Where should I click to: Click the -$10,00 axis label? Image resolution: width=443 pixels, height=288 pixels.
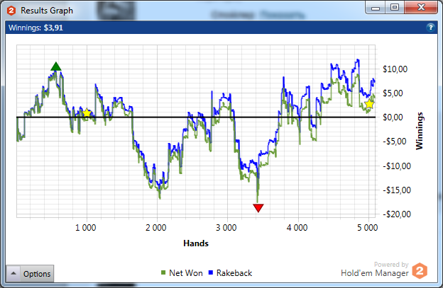tap(397, 166)
